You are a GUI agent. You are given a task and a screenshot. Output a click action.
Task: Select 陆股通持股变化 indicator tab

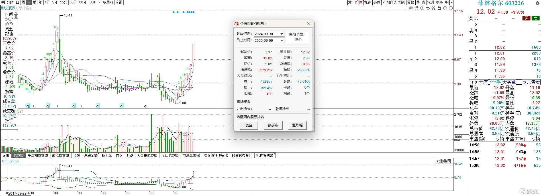coord(216,155)
